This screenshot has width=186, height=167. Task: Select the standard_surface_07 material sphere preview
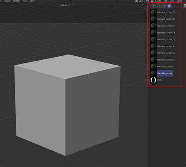[153, 26]
